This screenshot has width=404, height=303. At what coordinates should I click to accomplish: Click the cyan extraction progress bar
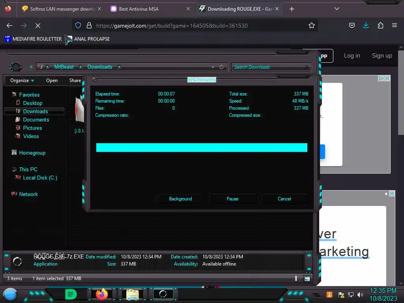(202, 148)
